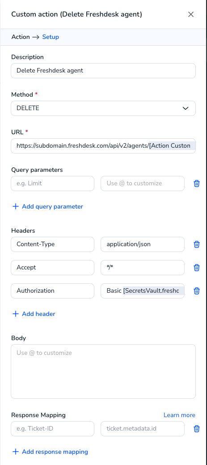The image size is (207, 465).
Task: Click plus icon beside Add response mapping
Action: pos(15,452)
